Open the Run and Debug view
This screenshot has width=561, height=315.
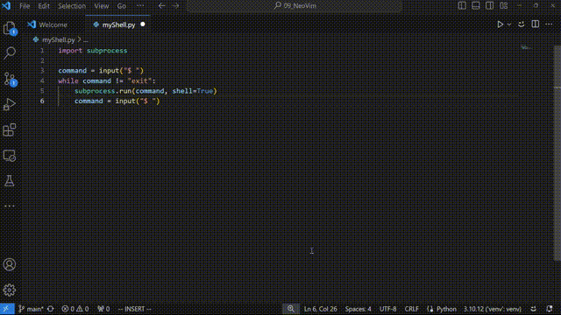click(10, 105)
